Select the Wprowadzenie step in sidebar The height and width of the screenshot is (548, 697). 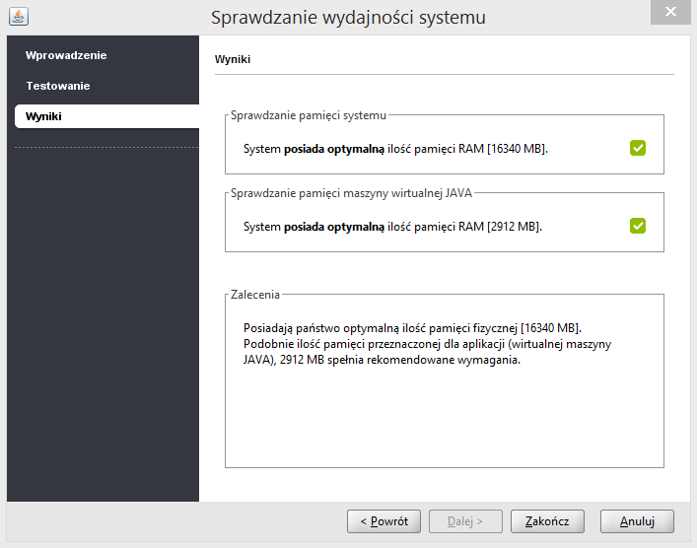(x=66, y=55)
